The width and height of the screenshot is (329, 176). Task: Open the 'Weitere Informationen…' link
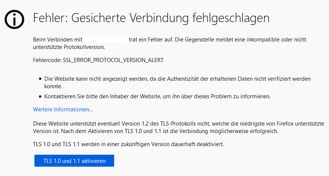pos(63,109)
